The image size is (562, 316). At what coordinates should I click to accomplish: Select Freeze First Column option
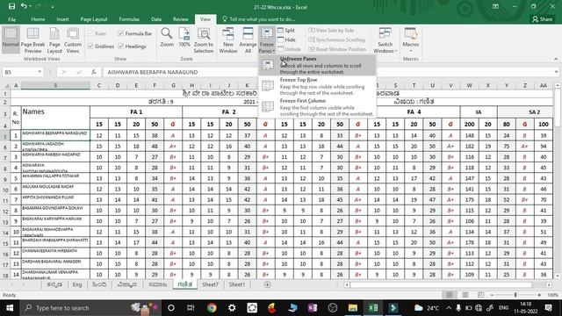[317, 107]
